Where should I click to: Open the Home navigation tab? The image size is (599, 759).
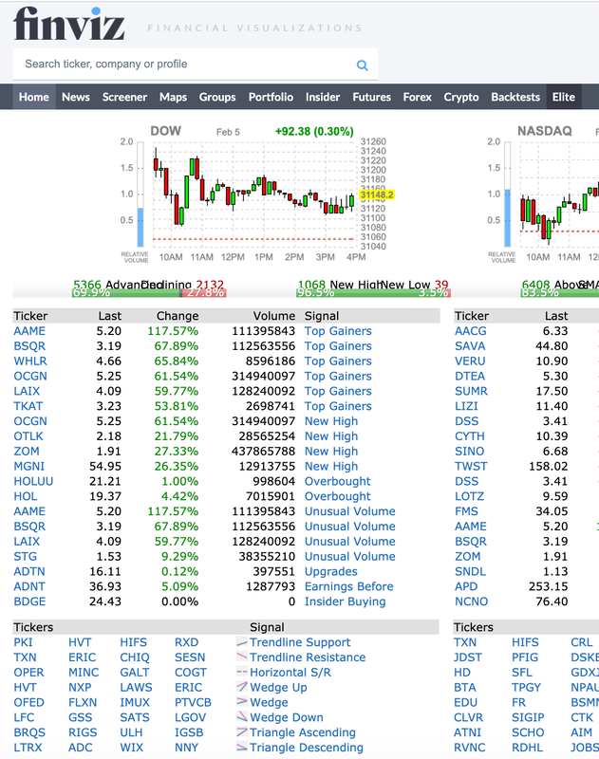click(34, 97)
